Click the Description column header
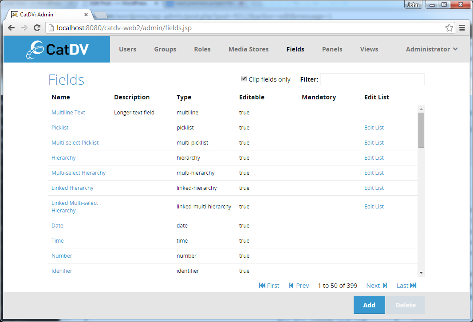Image resolution: width=473 pixels, height=322 pixels. point(132,97)
